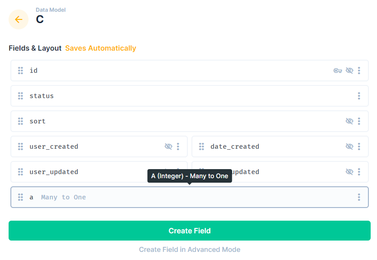Grab the drag handle of status field
Viewport: 377px width, 260px height.
20,96
